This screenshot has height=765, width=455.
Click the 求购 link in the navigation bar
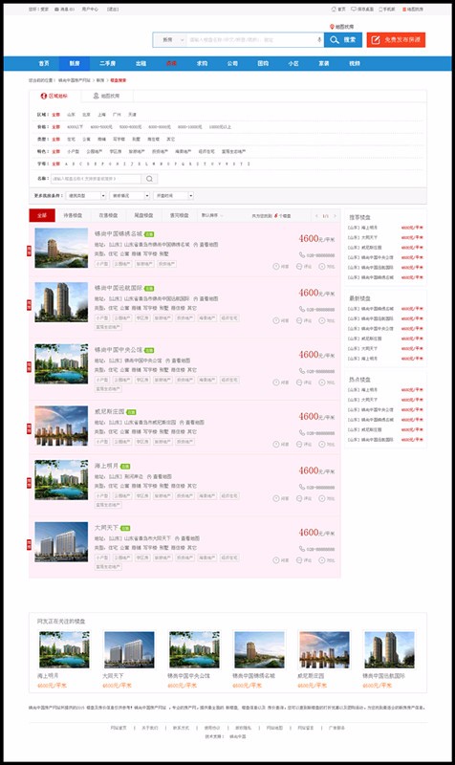pos(202,63)
